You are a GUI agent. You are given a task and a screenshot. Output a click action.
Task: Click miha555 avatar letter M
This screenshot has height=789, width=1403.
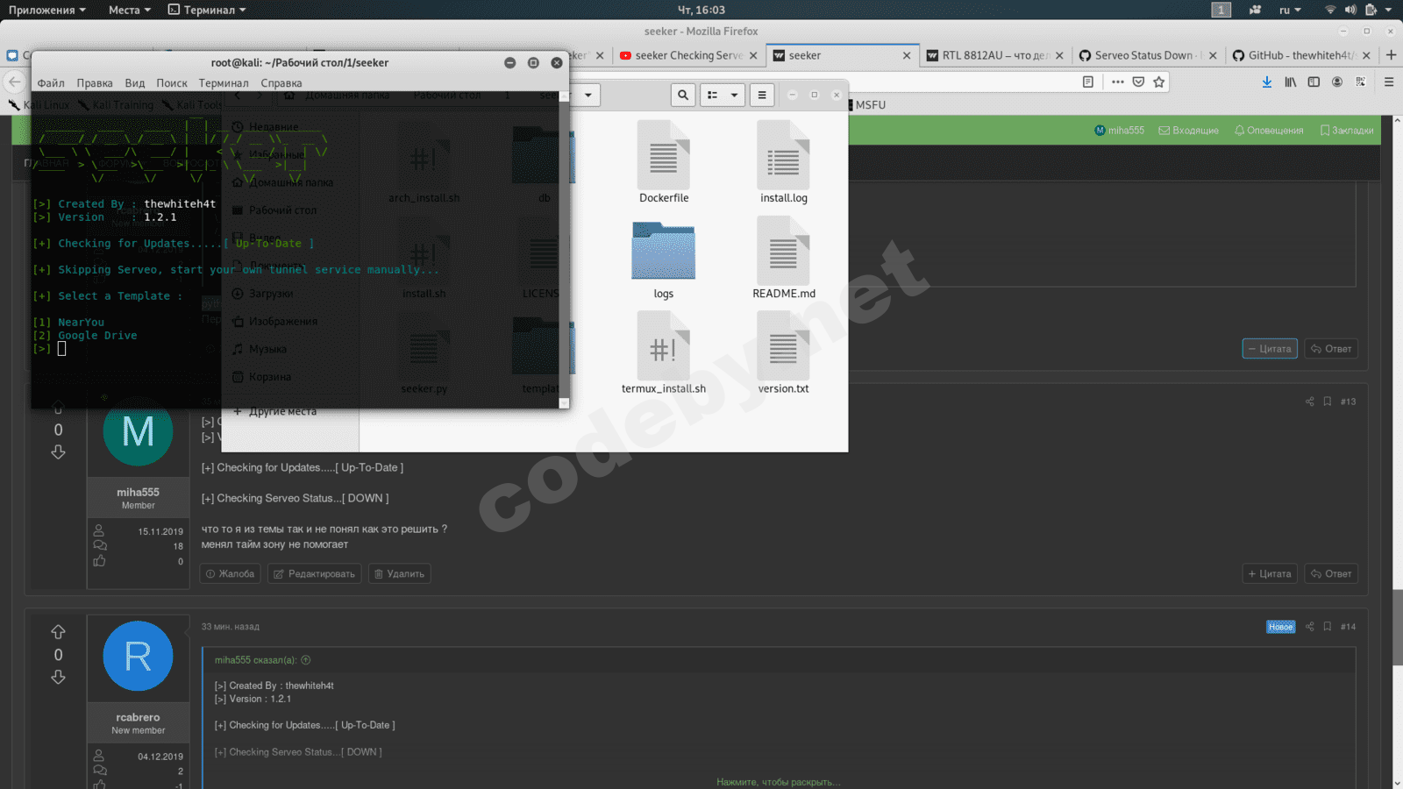[138, 431]
